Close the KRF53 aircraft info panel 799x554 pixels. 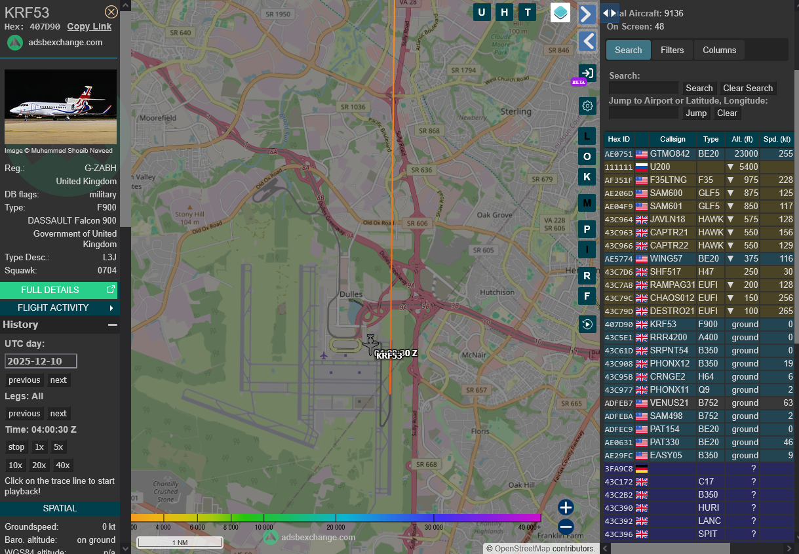tap(111, 12)
